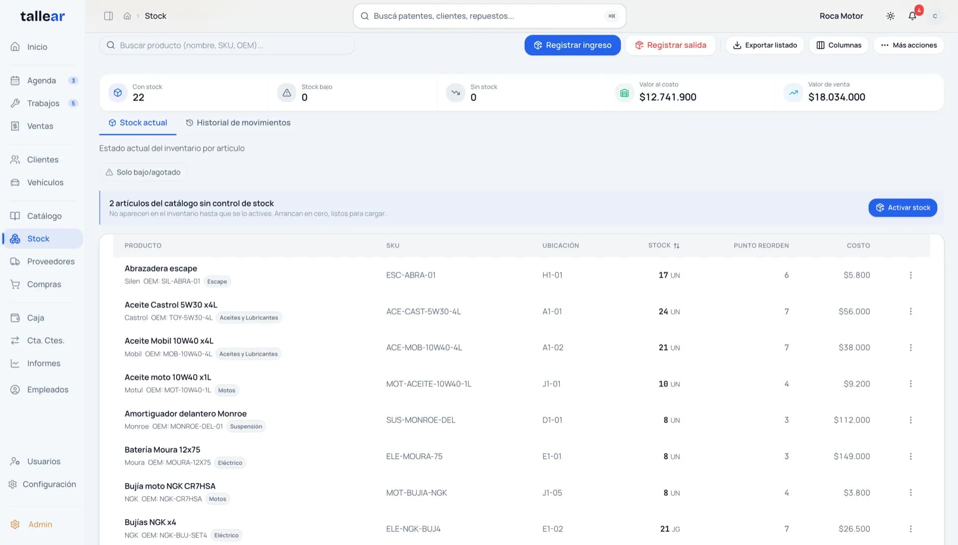Click Registrar ingreso button
Screen dimensions: 958x545
[572, 45]
